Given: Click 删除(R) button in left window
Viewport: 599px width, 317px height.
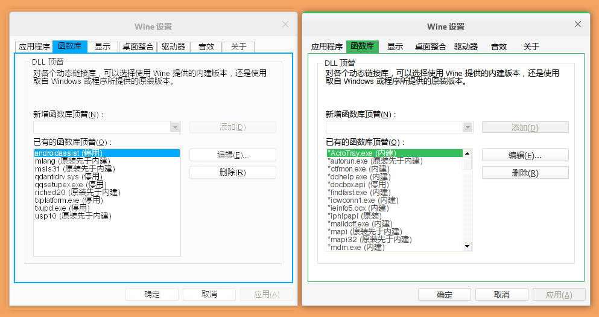Looking at the screenshot, I should pos(233,173).
